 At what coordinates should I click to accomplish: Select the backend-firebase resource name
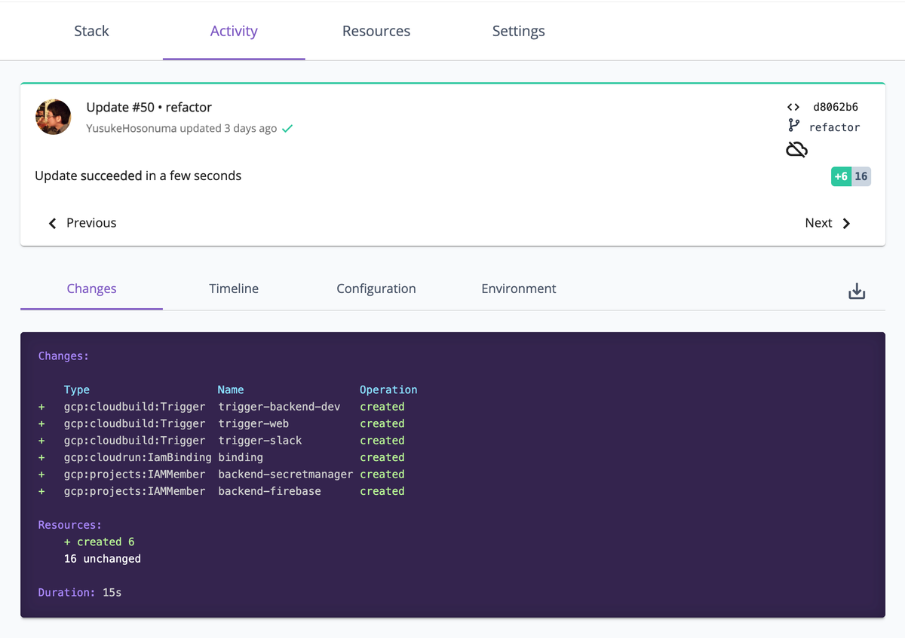tap(269, 491)
